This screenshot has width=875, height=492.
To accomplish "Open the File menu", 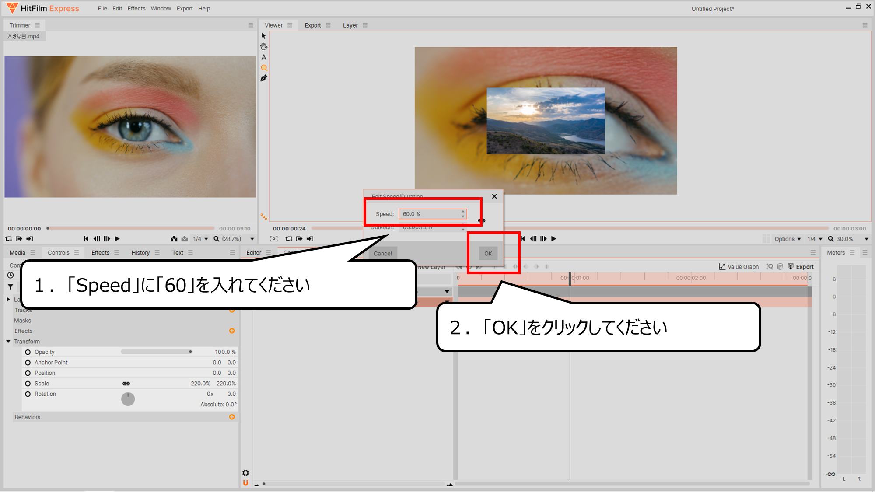I will (x=102, y=8).
